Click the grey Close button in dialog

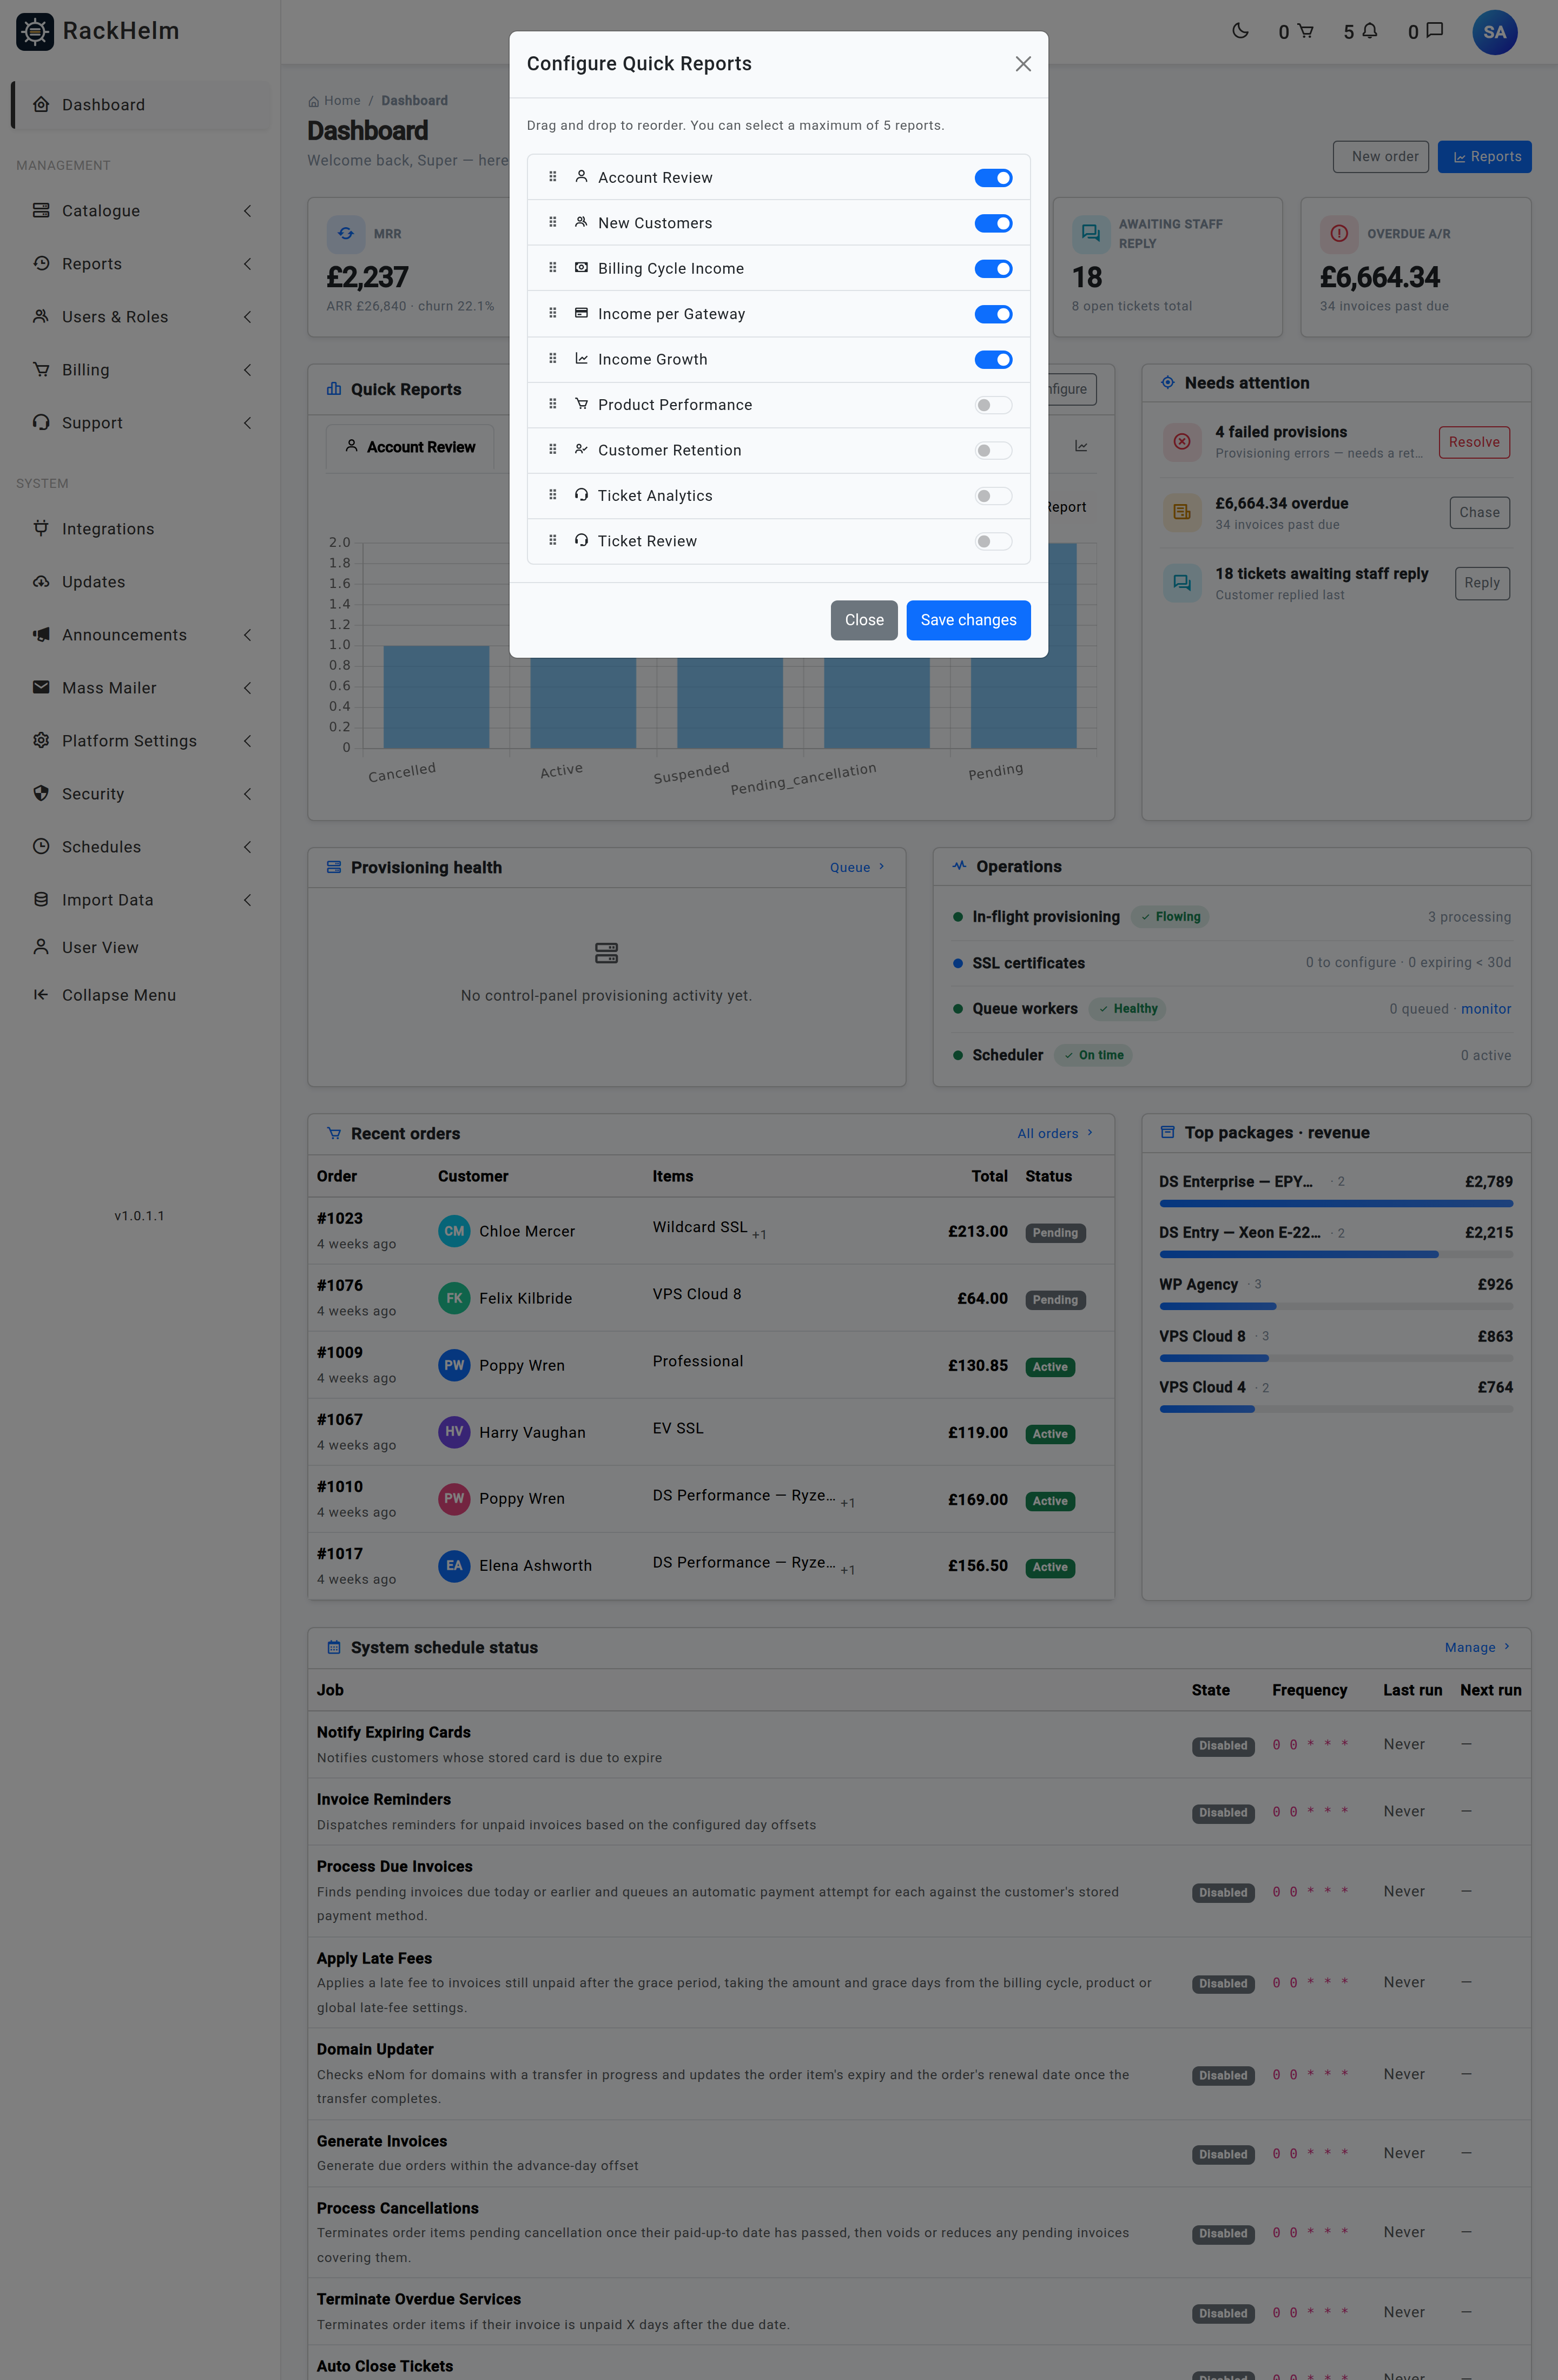tap(864, 620)
